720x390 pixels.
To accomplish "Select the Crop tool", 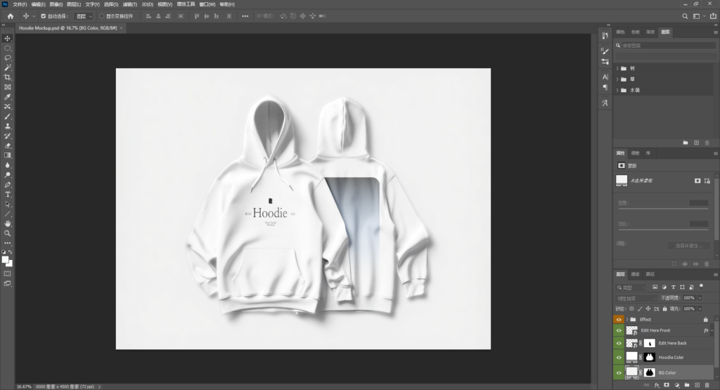I will (7, 77).
